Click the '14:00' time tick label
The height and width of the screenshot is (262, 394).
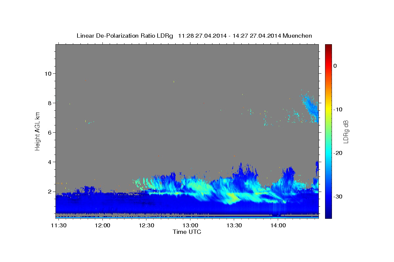(x=278, y=226)
